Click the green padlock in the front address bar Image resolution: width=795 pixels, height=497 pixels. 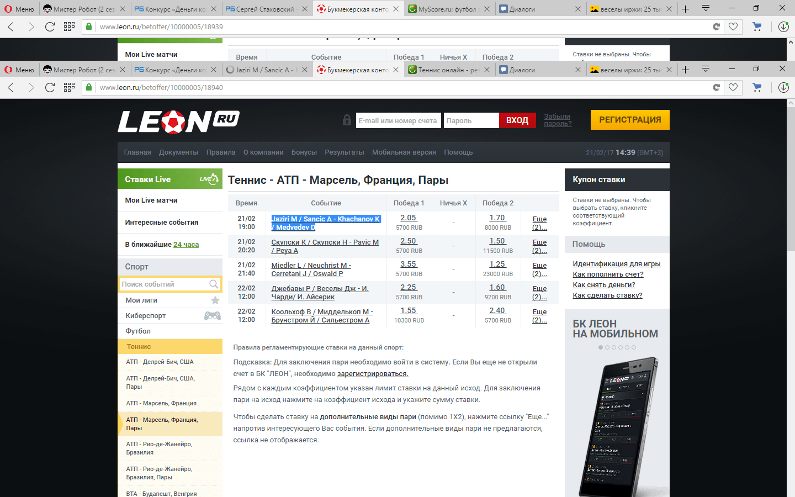pyautogui.click(x=88, y=87)
